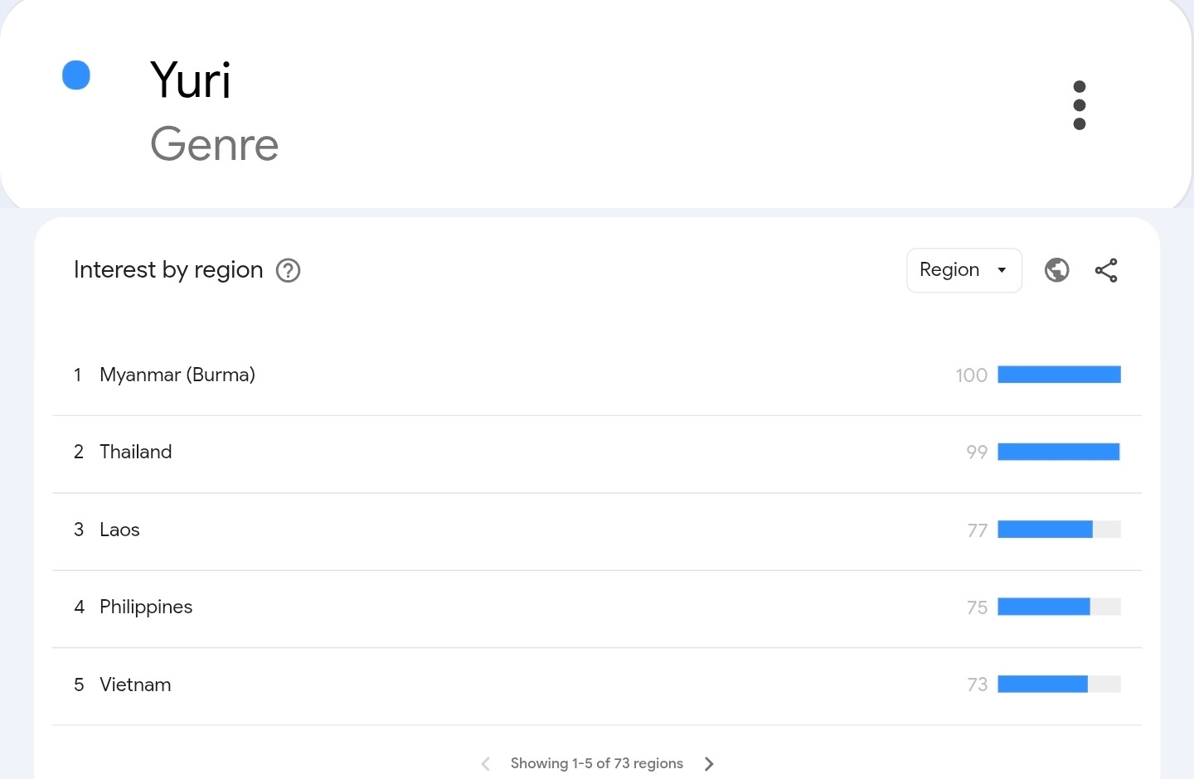The width and height of the screenshot is (1194, 779).
Task: Click the share icon in Interest by region
Action: click(1106, 270)
